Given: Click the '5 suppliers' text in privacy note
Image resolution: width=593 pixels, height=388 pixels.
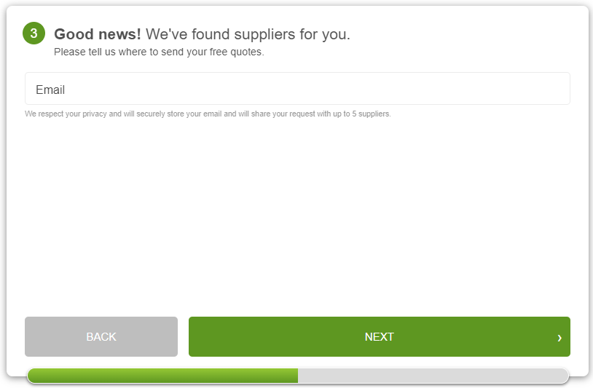Looking at the screenshot, I should point(371,114).
